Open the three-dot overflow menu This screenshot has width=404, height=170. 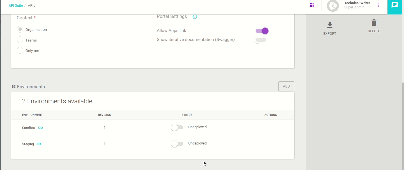378,5
